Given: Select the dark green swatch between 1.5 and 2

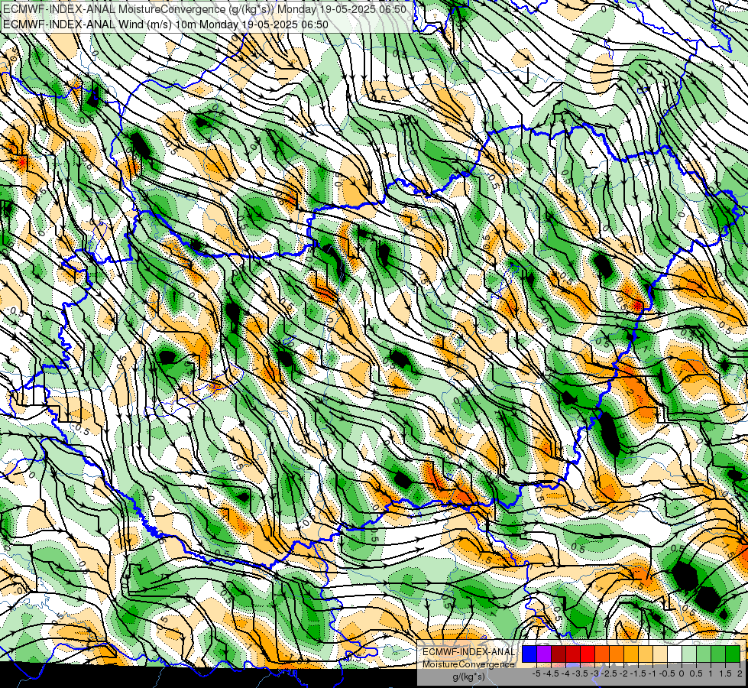Looking at the screenshot, I should (733, 654).
